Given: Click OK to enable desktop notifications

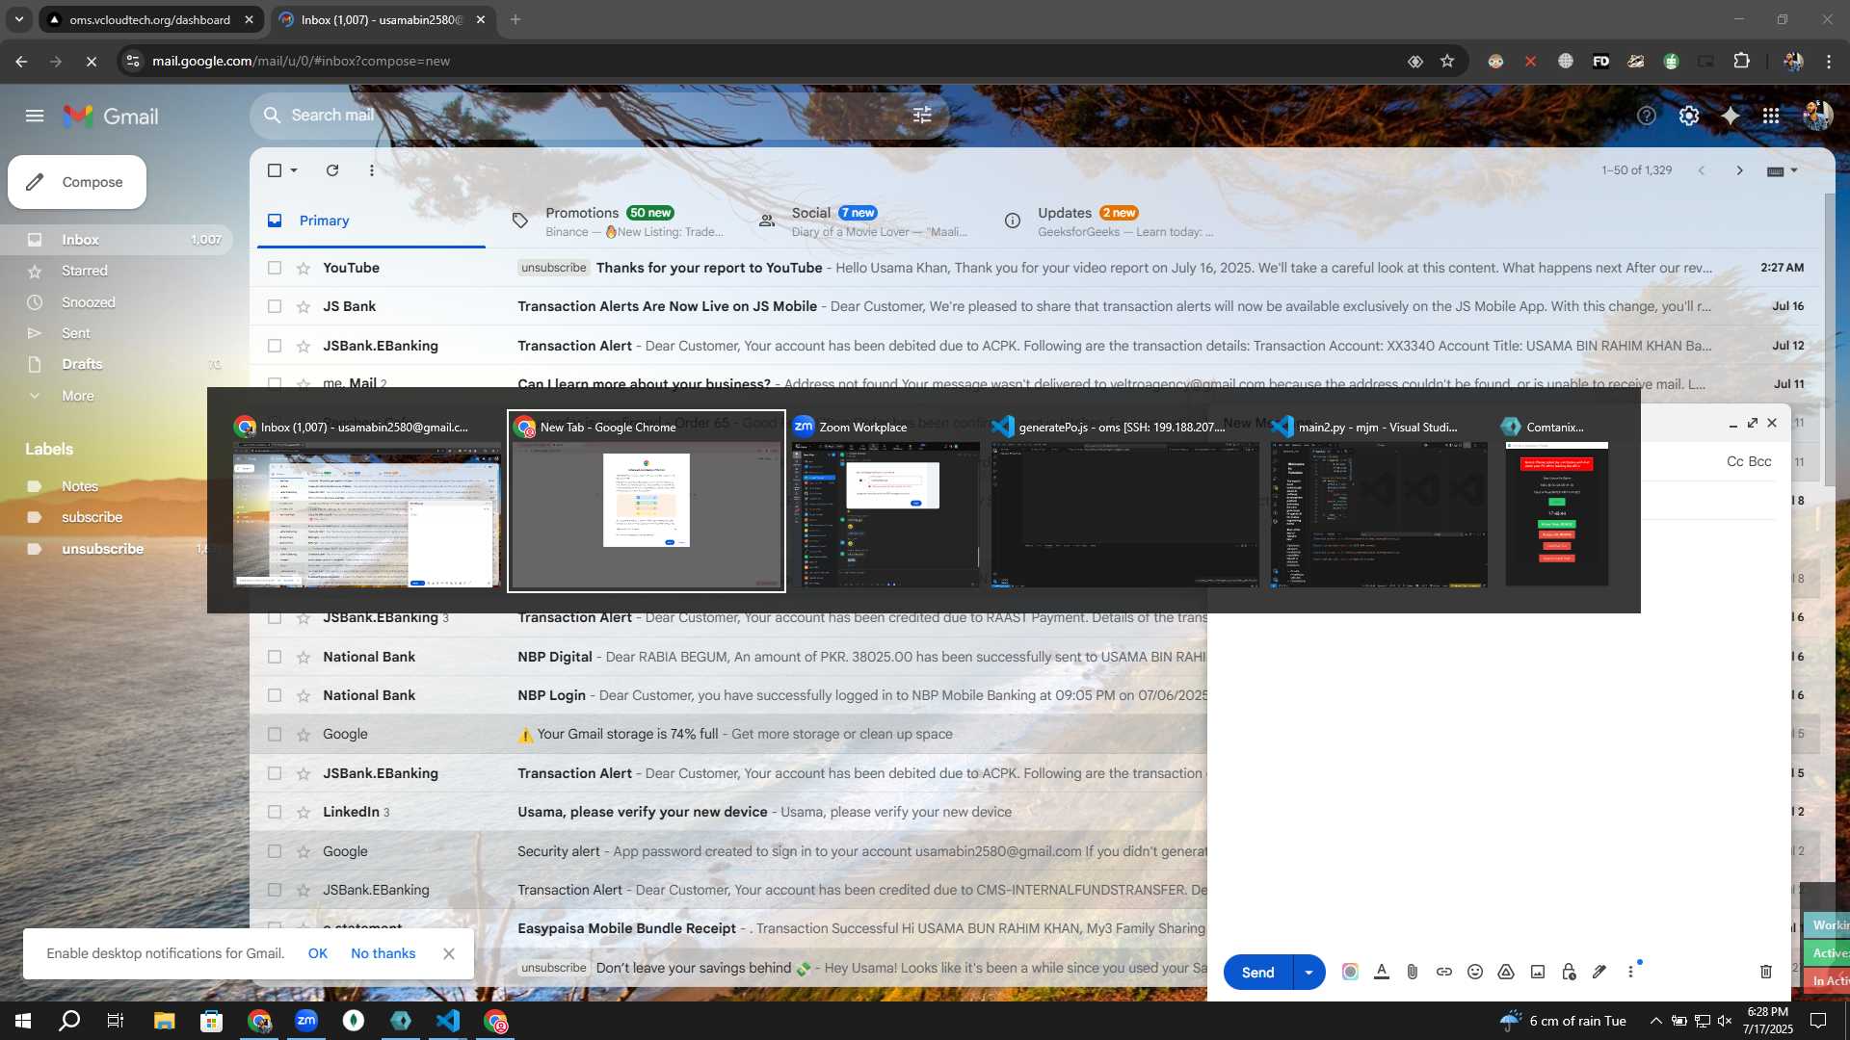Looking at the screenshot, I should point(318,953).
